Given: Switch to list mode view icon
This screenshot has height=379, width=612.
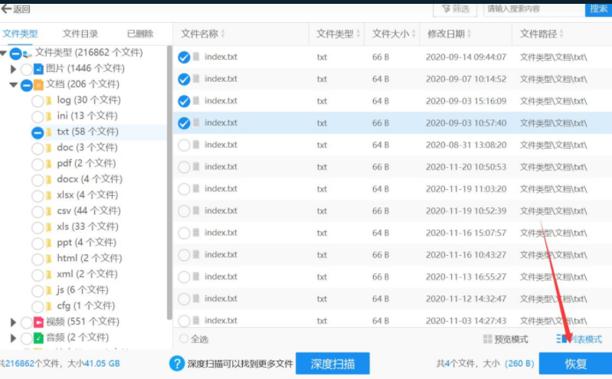Looking at the screenshot, I should [x=562, y=339].
